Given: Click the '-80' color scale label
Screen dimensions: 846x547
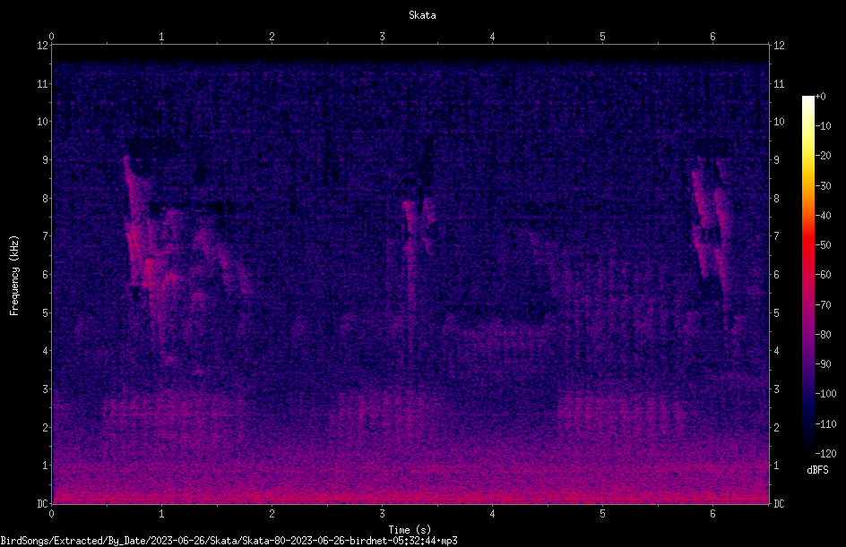Looking at the screenshot, I should point(823,335).
